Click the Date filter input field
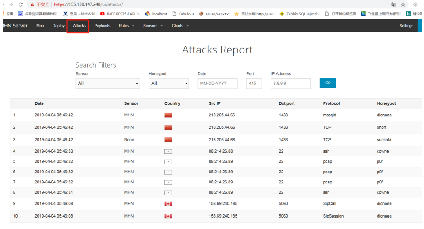 [218, 84]
